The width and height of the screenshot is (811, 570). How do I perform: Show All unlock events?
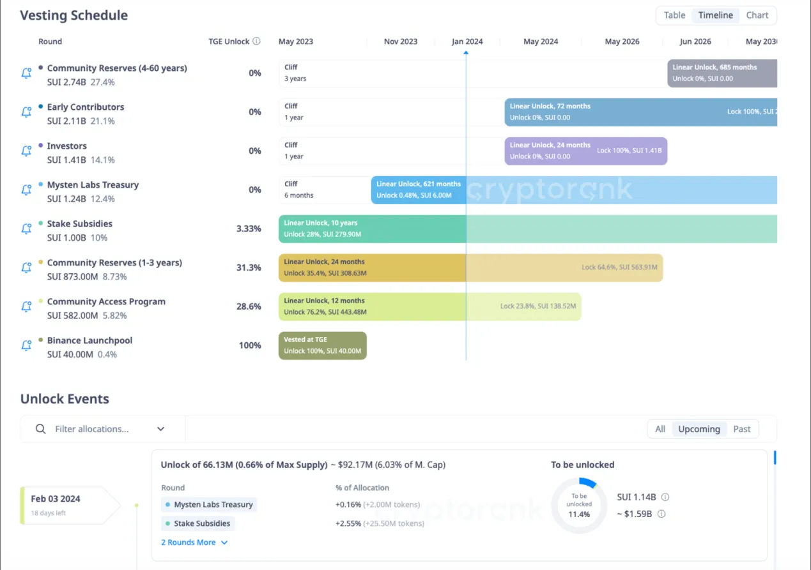pos(660,429)
